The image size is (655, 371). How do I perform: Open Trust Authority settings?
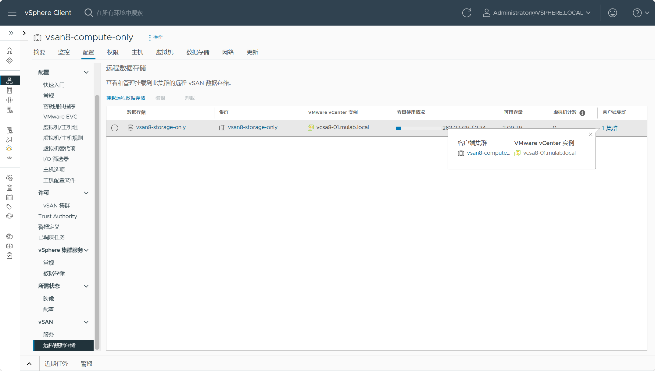coord(58,216)
